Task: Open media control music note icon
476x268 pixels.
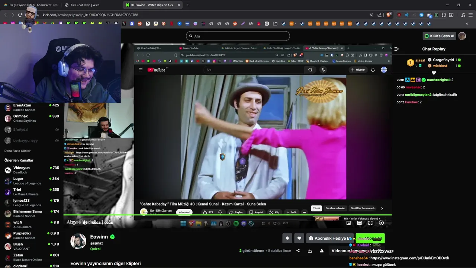Action: pos(463,15)
